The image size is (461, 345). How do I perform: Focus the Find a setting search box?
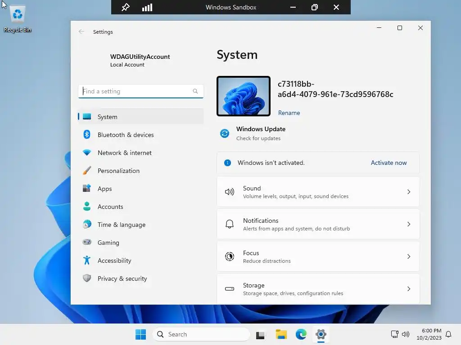point(141,91)
